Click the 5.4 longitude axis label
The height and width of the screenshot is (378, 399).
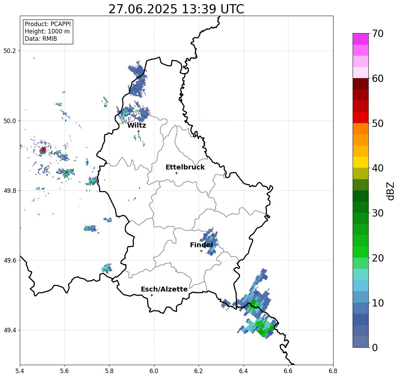pos(20,371)
